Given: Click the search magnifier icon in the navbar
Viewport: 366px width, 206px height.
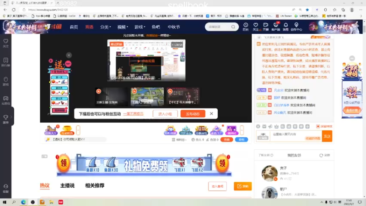Looking at the screenshot, I should point(233,27).
